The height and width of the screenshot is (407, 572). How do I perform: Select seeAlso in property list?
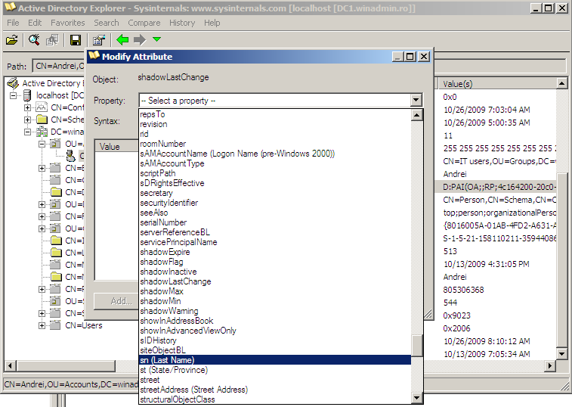[275, 213]
